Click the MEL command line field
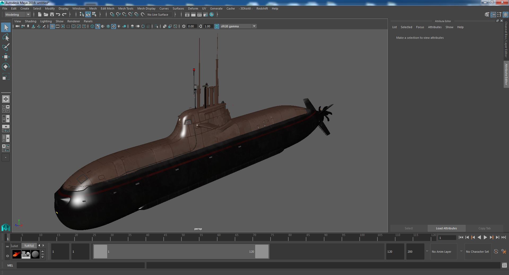The height and width of the screenshot is (275, 509). 81,265
